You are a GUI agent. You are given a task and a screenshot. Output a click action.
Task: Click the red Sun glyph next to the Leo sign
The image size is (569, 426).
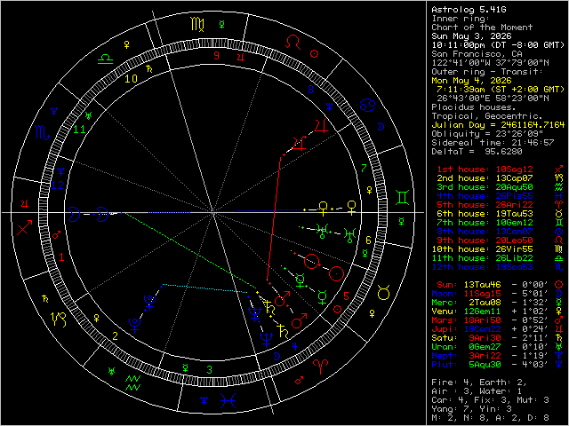point(315,53)
